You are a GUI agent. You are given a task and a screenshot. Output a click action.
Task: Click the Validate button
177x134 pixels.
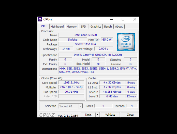coord(110,115)
